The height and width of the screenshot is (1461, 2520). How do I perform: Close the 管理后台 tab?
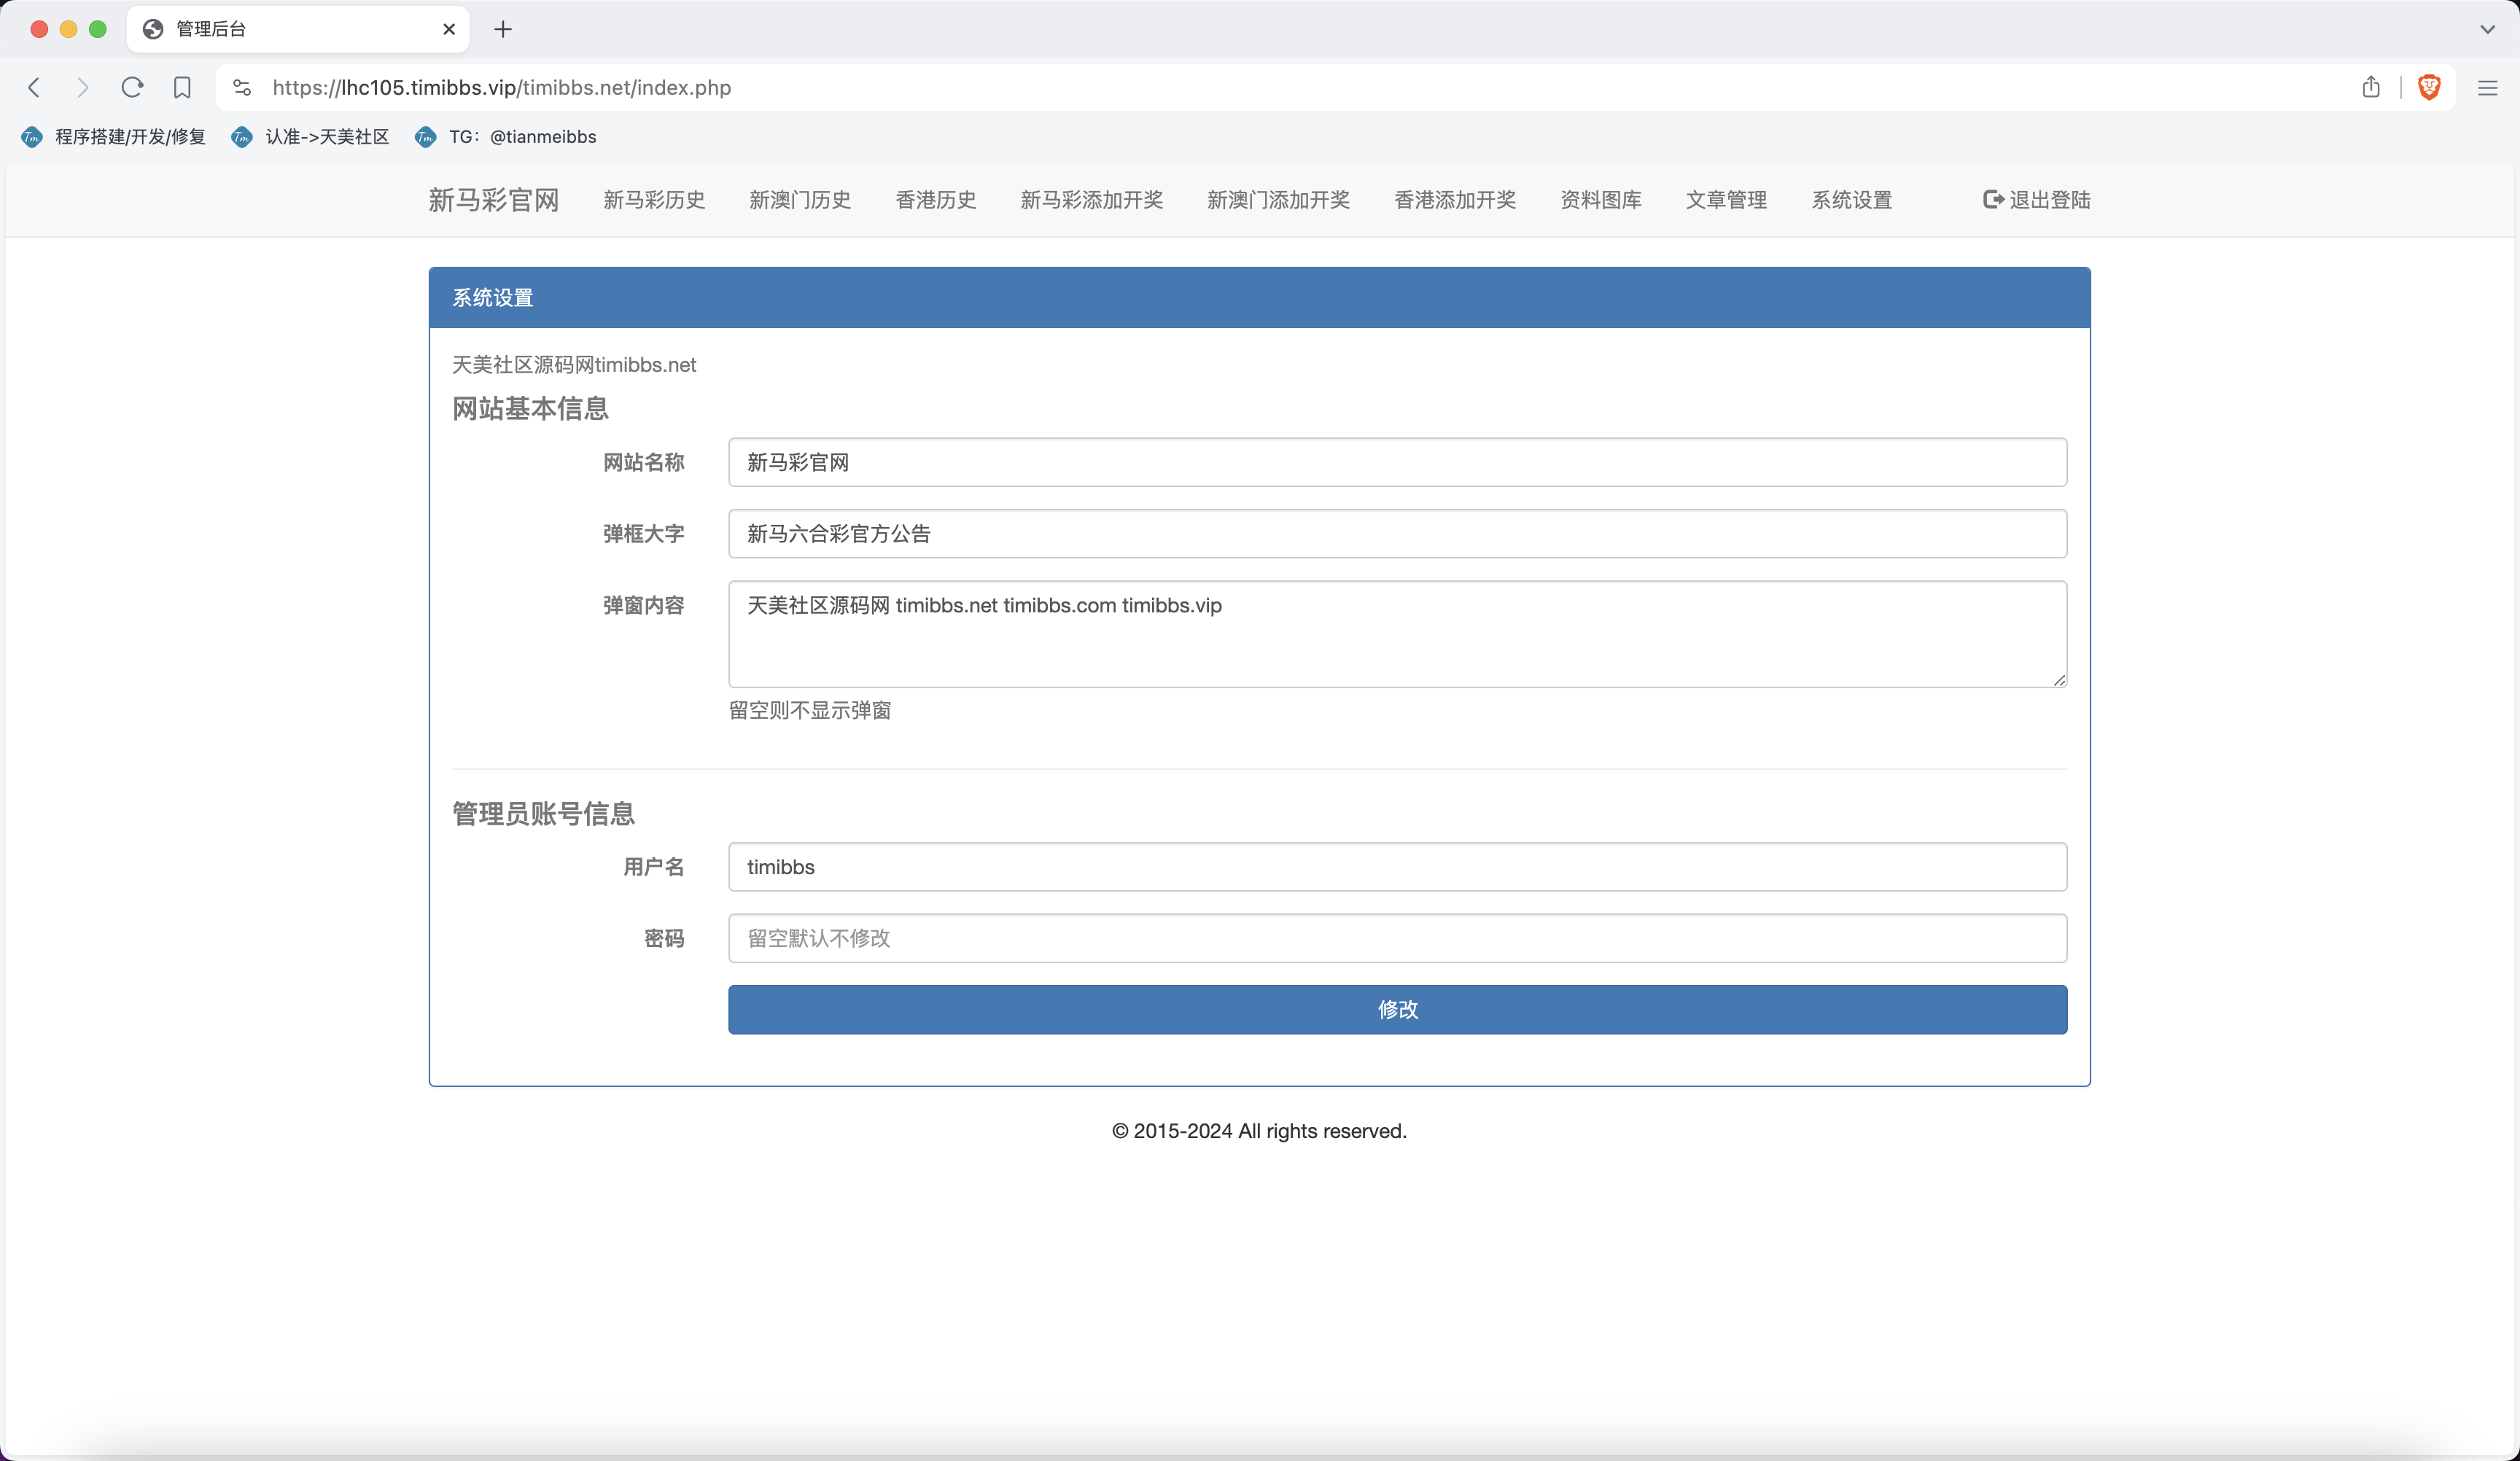click(449, 29)
